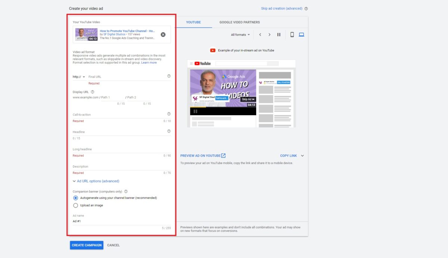Show the next ad preview format
The image size is (448, 258).
click(270, 35)
